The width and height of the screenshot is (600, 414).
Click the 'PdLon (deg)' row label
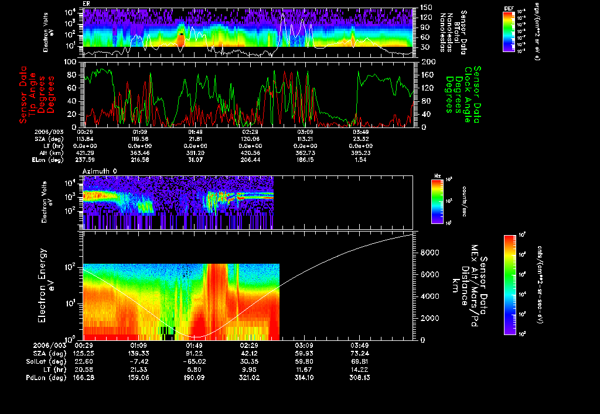[x=46, y=377]
